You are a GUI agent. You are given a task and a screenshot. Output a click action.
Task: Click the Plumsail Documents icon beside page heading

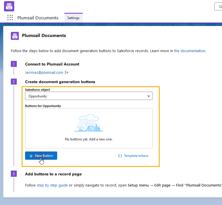tap(15, 36)
